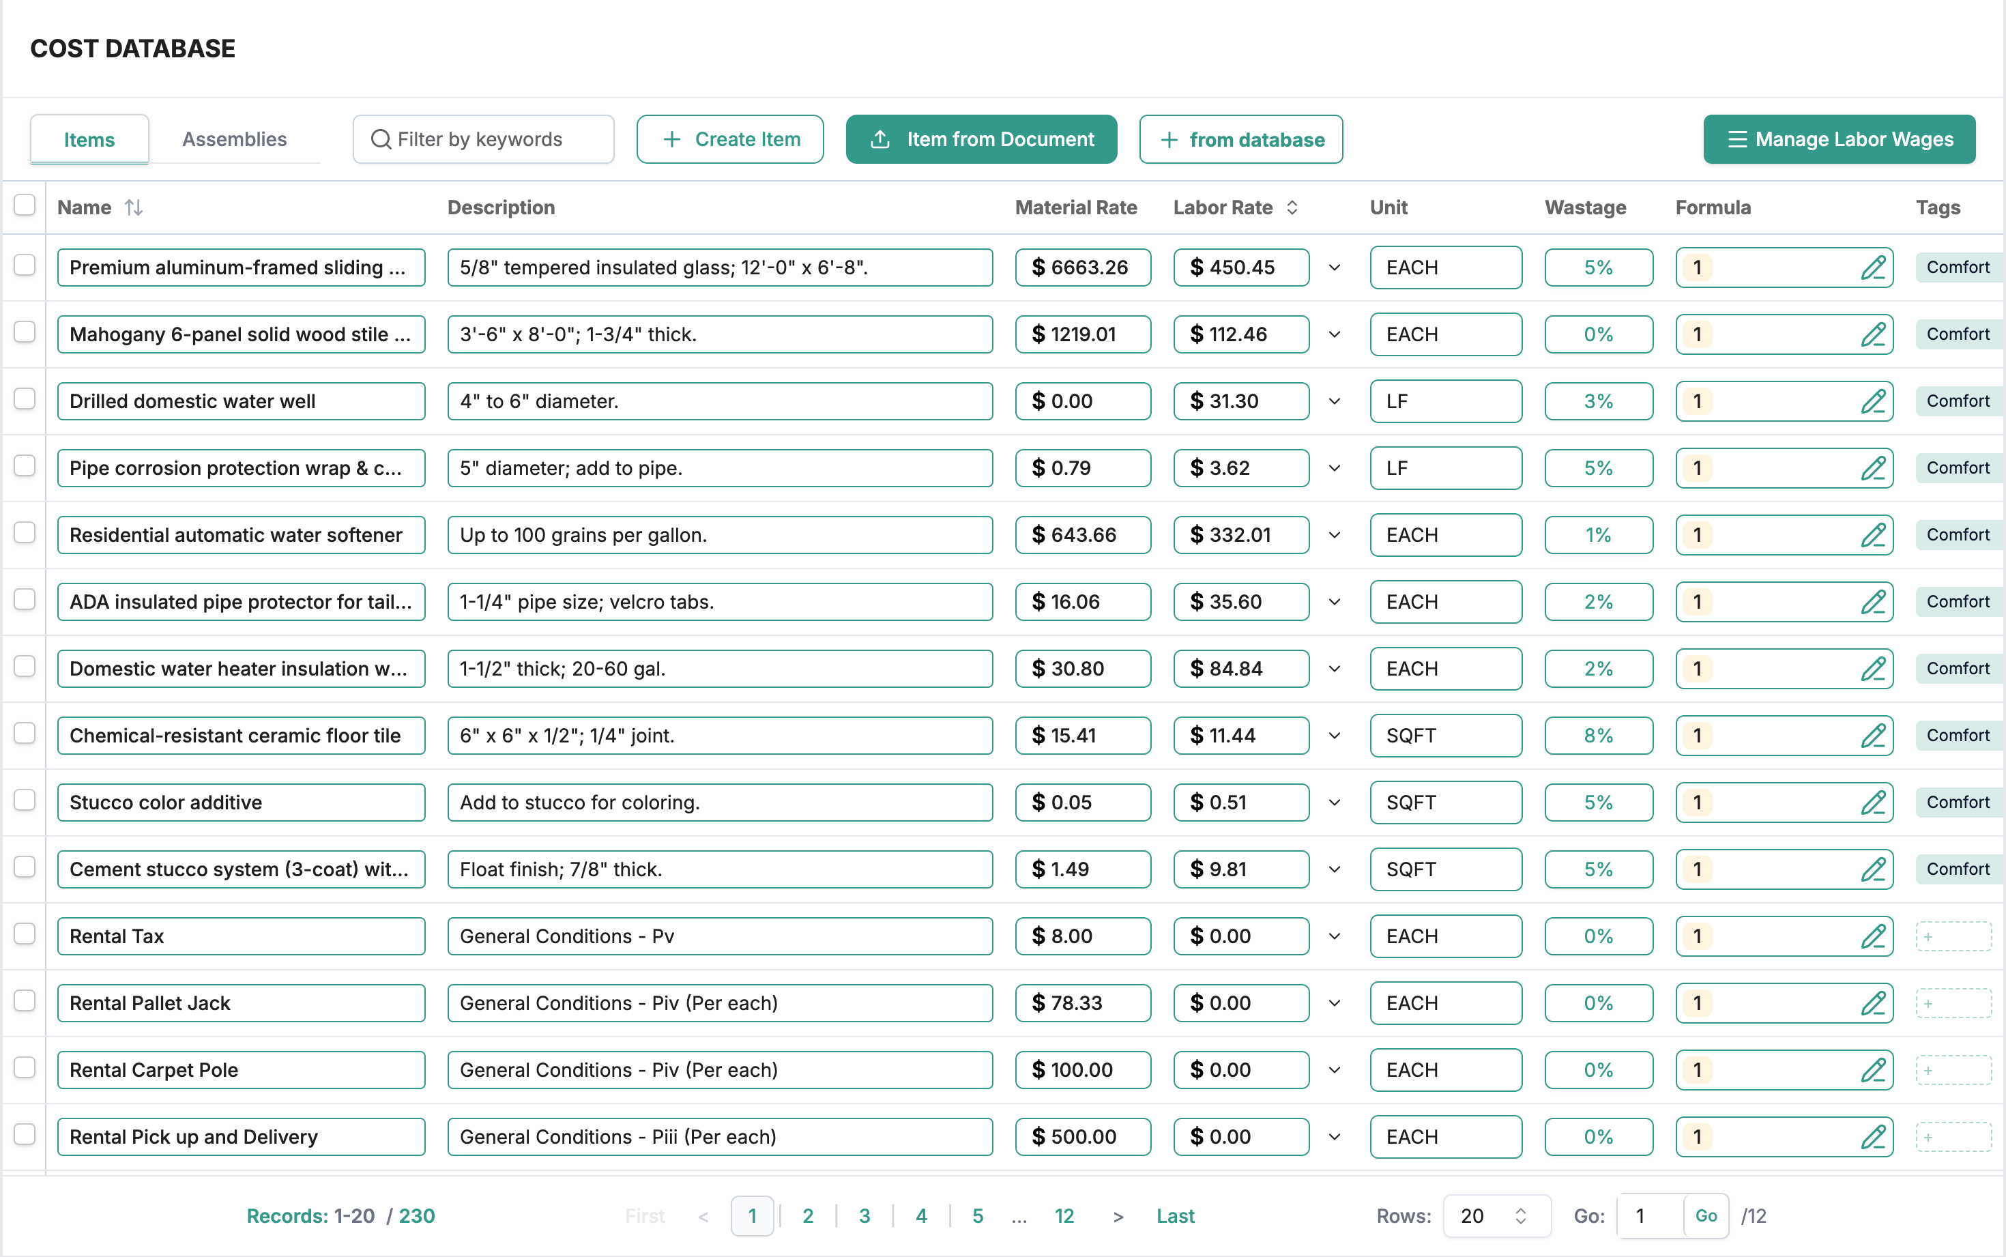The image size is (2006, 1257).
Task: Expand labor rate dropdown for $ 11.44
Action: tap(1335, 736)
